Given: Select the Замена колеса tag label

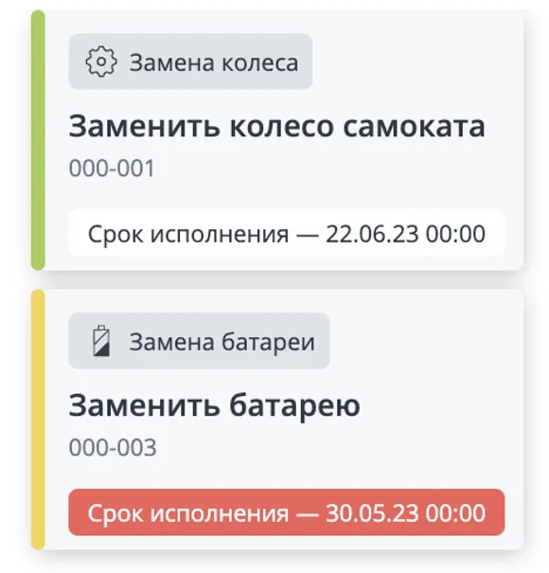Looking at the screenshot, I should tap(190, 62).
